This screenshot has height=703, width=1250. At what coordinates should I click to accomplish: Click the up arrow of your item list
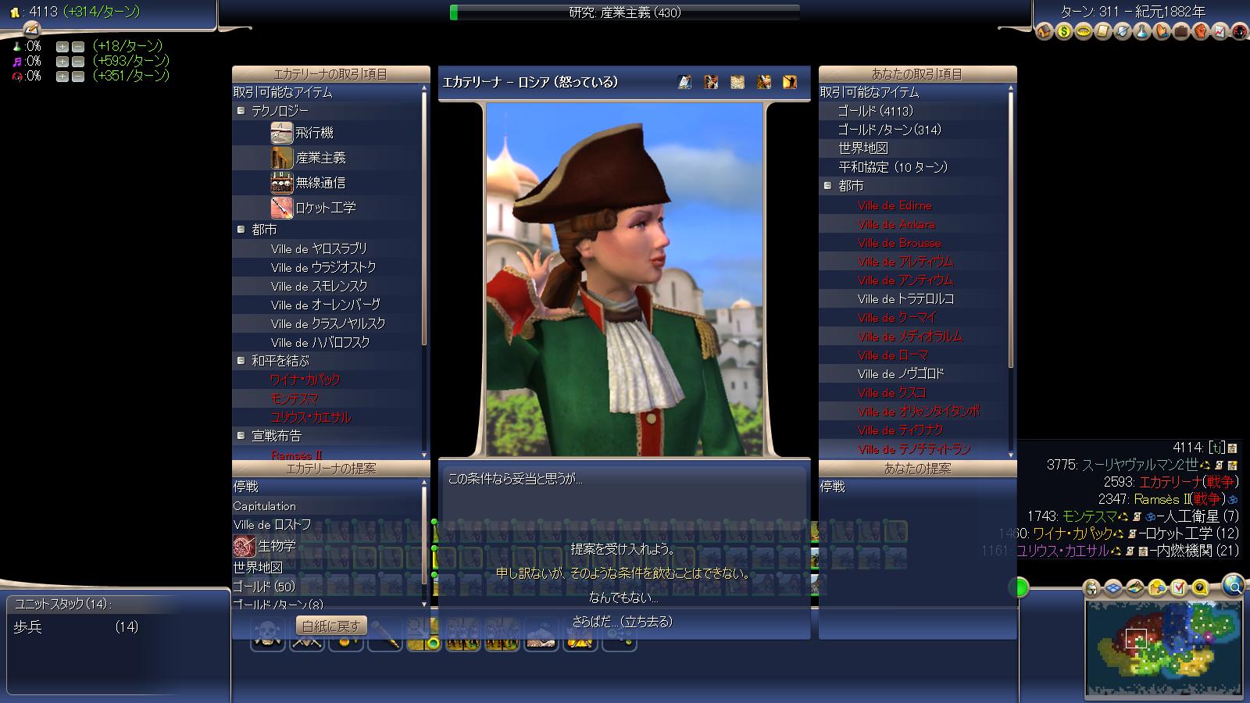[1012, 88]
